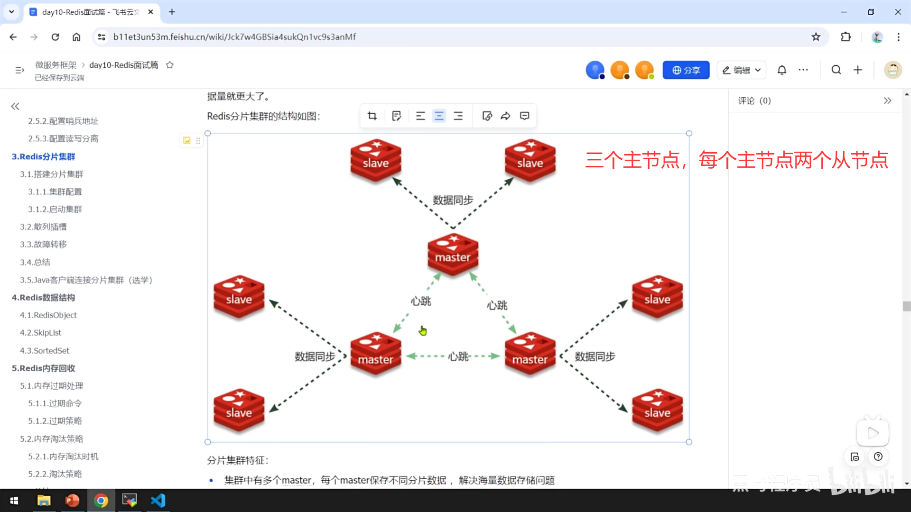Jump to 4.Redis数据结构 section in outline
911x512 pixels.
[43, 297]
